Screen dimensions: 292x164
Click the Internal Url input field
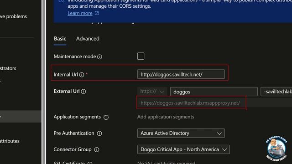181,74
